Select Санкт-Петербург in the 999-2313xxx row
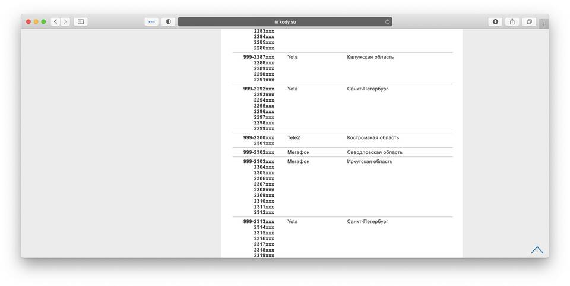This screenshot has height=286, width=570. (368, 222)
